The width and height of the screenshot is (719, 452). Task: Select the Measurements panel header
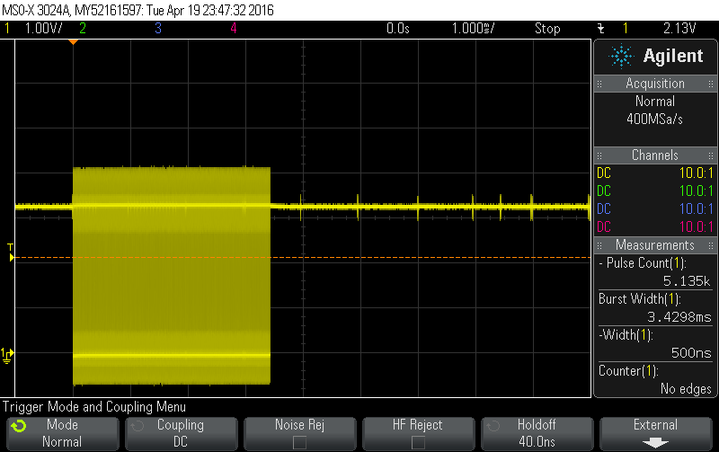tap(655, 245)
